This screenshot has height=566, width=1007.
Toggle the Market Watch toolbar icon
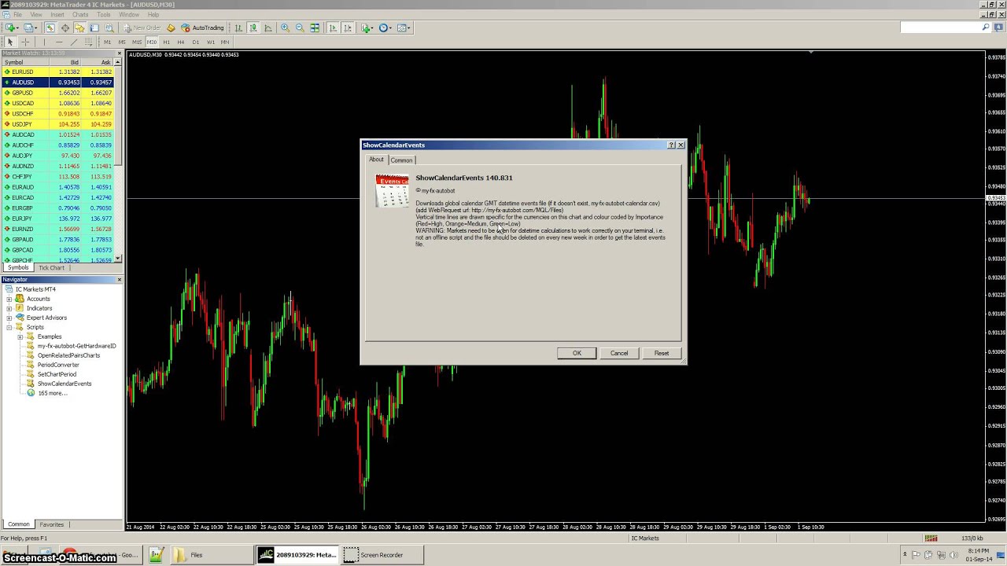50,28
